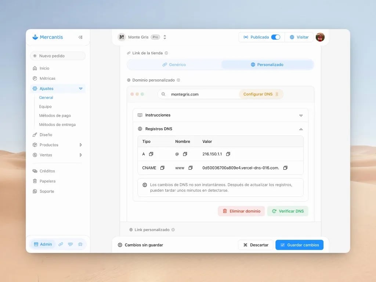Copy the CNAME record type
Viewport: 376px width, 282px height.
pyautogui.click(x=162, y=168)
